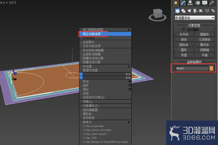This screenshot has height=145, width=218.
Task: Create a 球体 sphere primitive
Action: (x=184, y=40)
